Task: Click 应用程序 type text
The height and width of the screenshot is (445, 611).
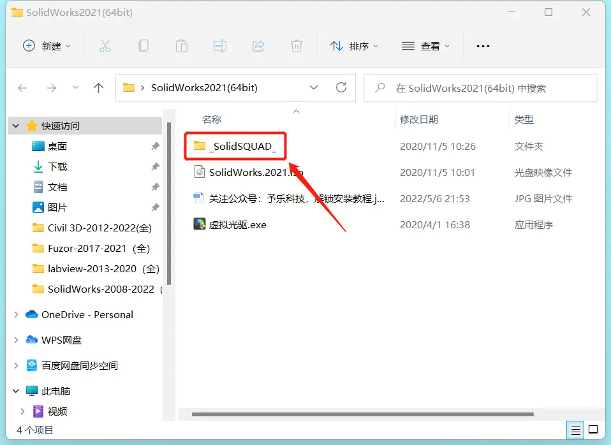Action: coord(533,225)
